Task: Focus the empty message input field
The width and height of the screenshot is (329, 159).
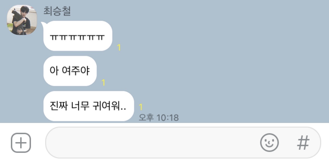Action: [183, 143]
